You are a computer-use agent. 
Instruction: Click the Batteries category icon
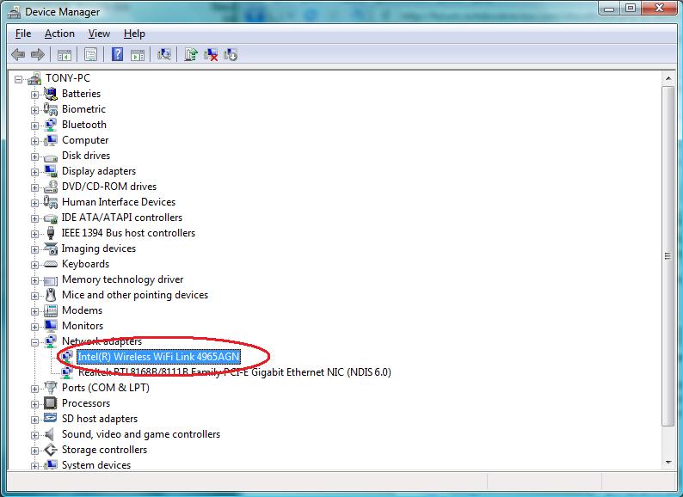(51, 93)
